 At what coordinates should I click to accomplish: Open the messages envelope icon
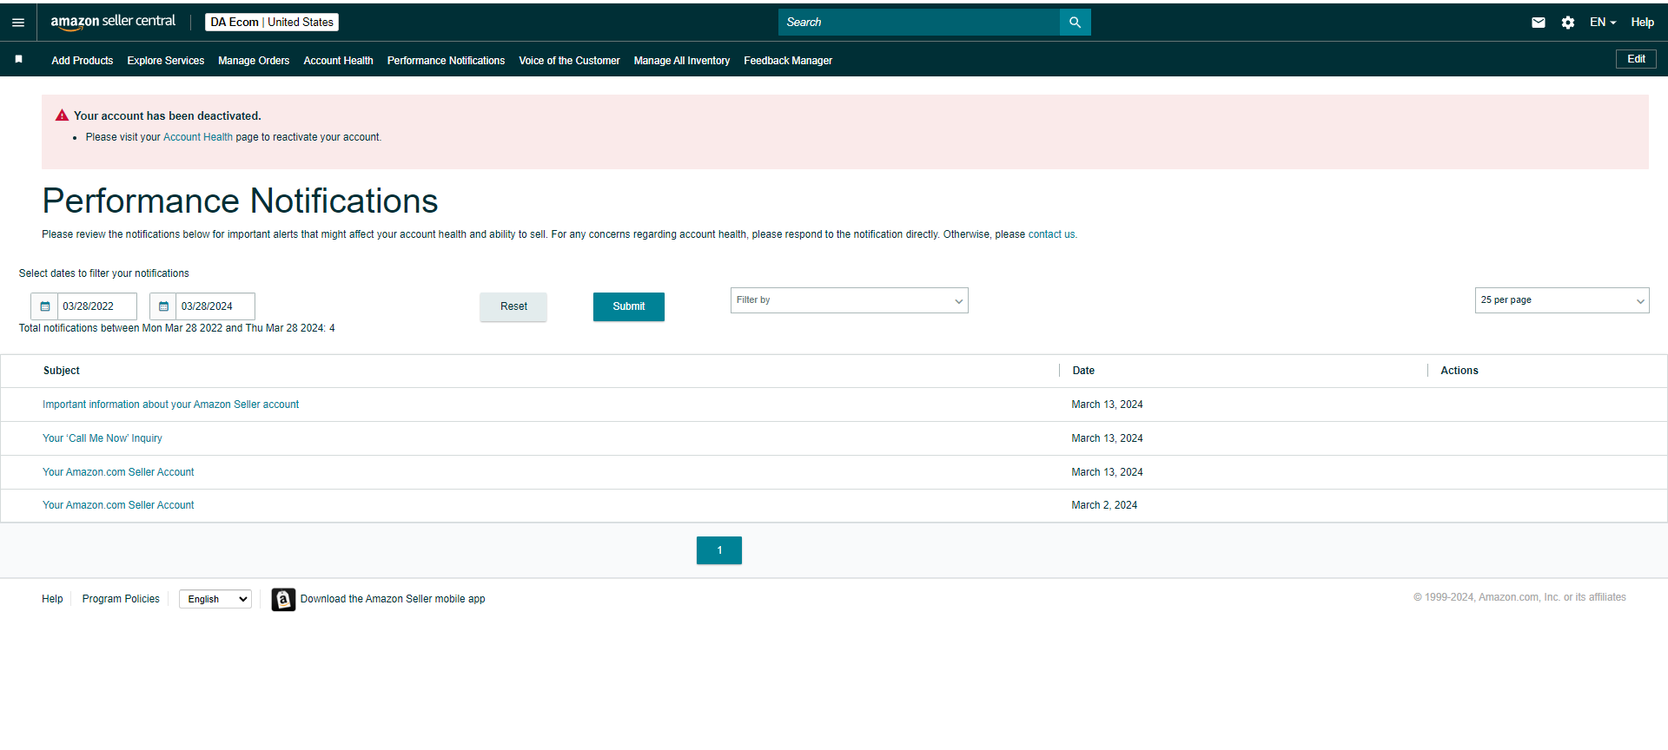click(1539, 23)
